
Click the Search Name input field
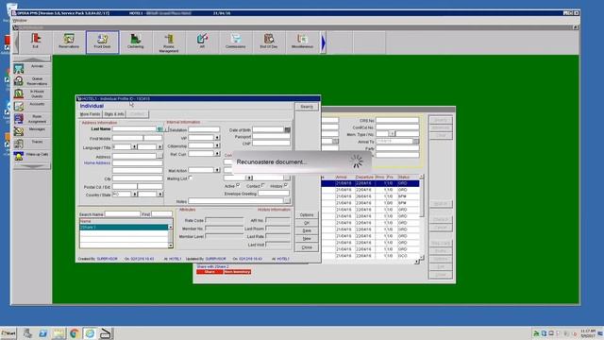pyautogui.click(x=123, y=214)
